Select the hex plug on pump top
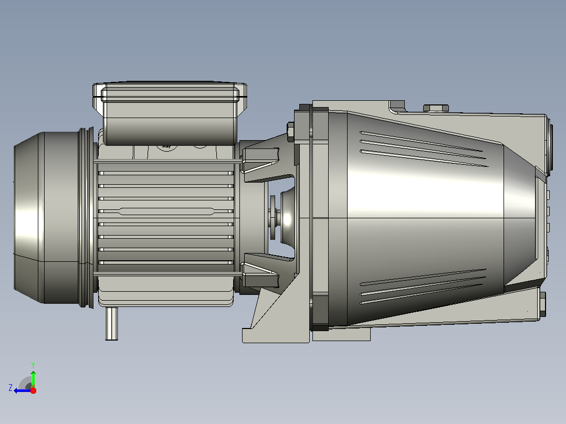The width and height of the screenshot is (566, 424). click(x=436, y=108)
